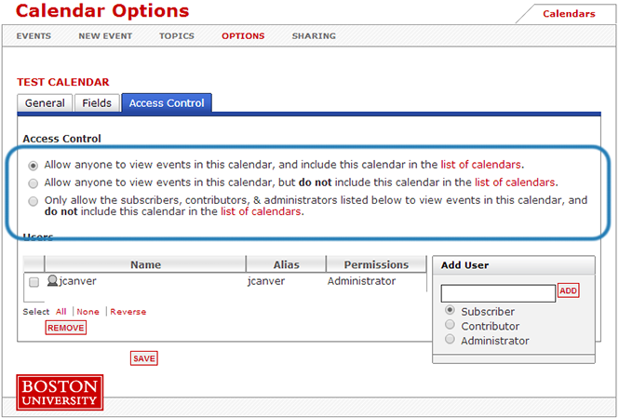Select only allow subscribers and contributors option

point(34,200)
